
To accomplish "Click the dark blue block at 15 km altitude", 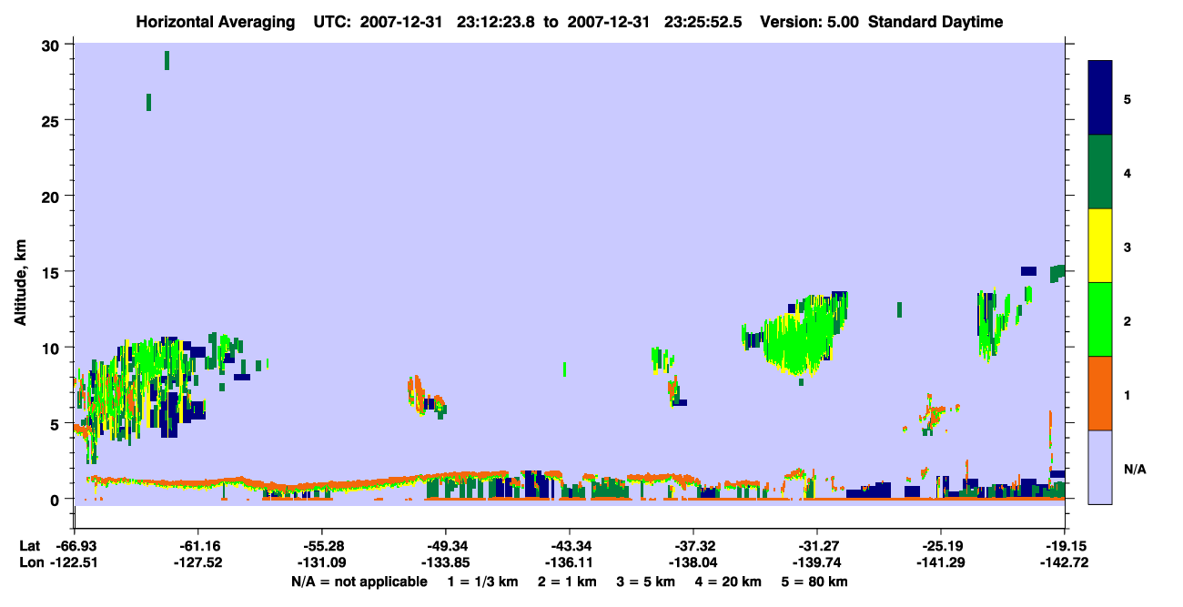I will pos(1028,270).
